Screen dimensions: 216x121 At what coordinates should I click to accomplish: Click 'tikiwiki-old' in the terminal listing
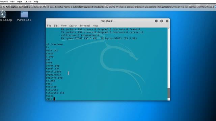[55, 93]
